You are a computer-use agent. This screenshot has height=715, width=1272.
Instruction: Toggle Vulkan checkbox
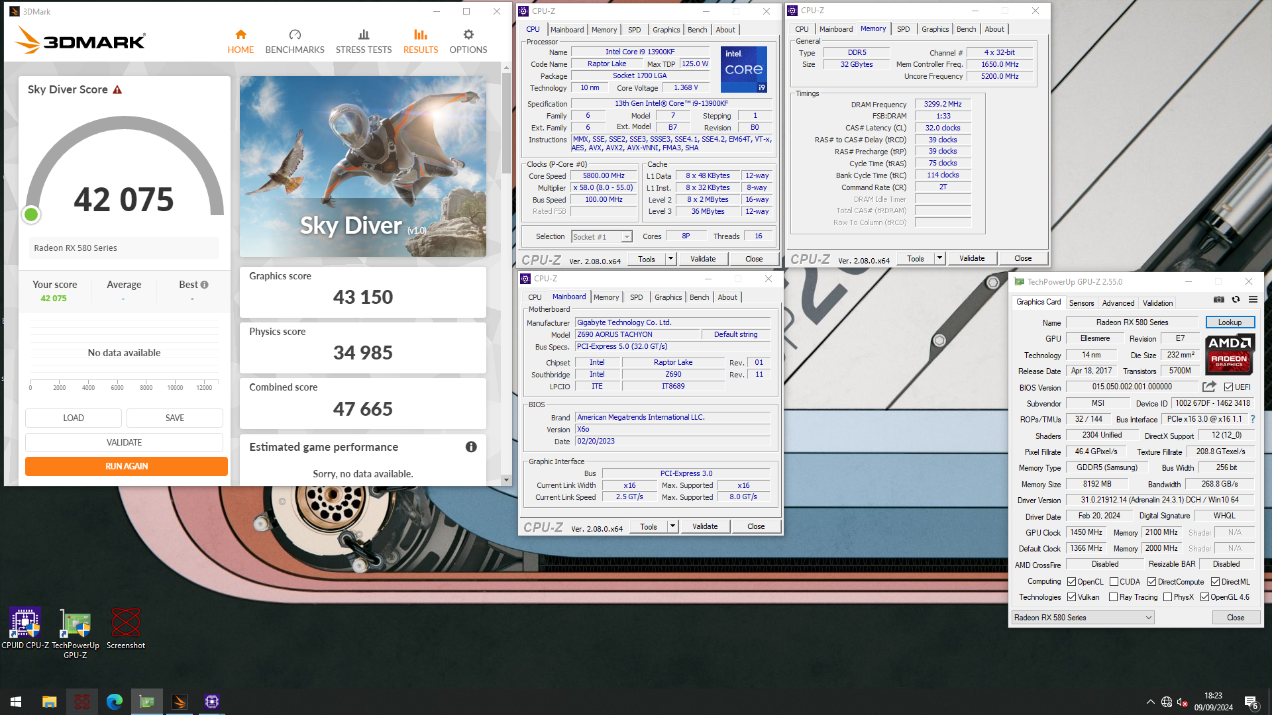[1071, 597]
